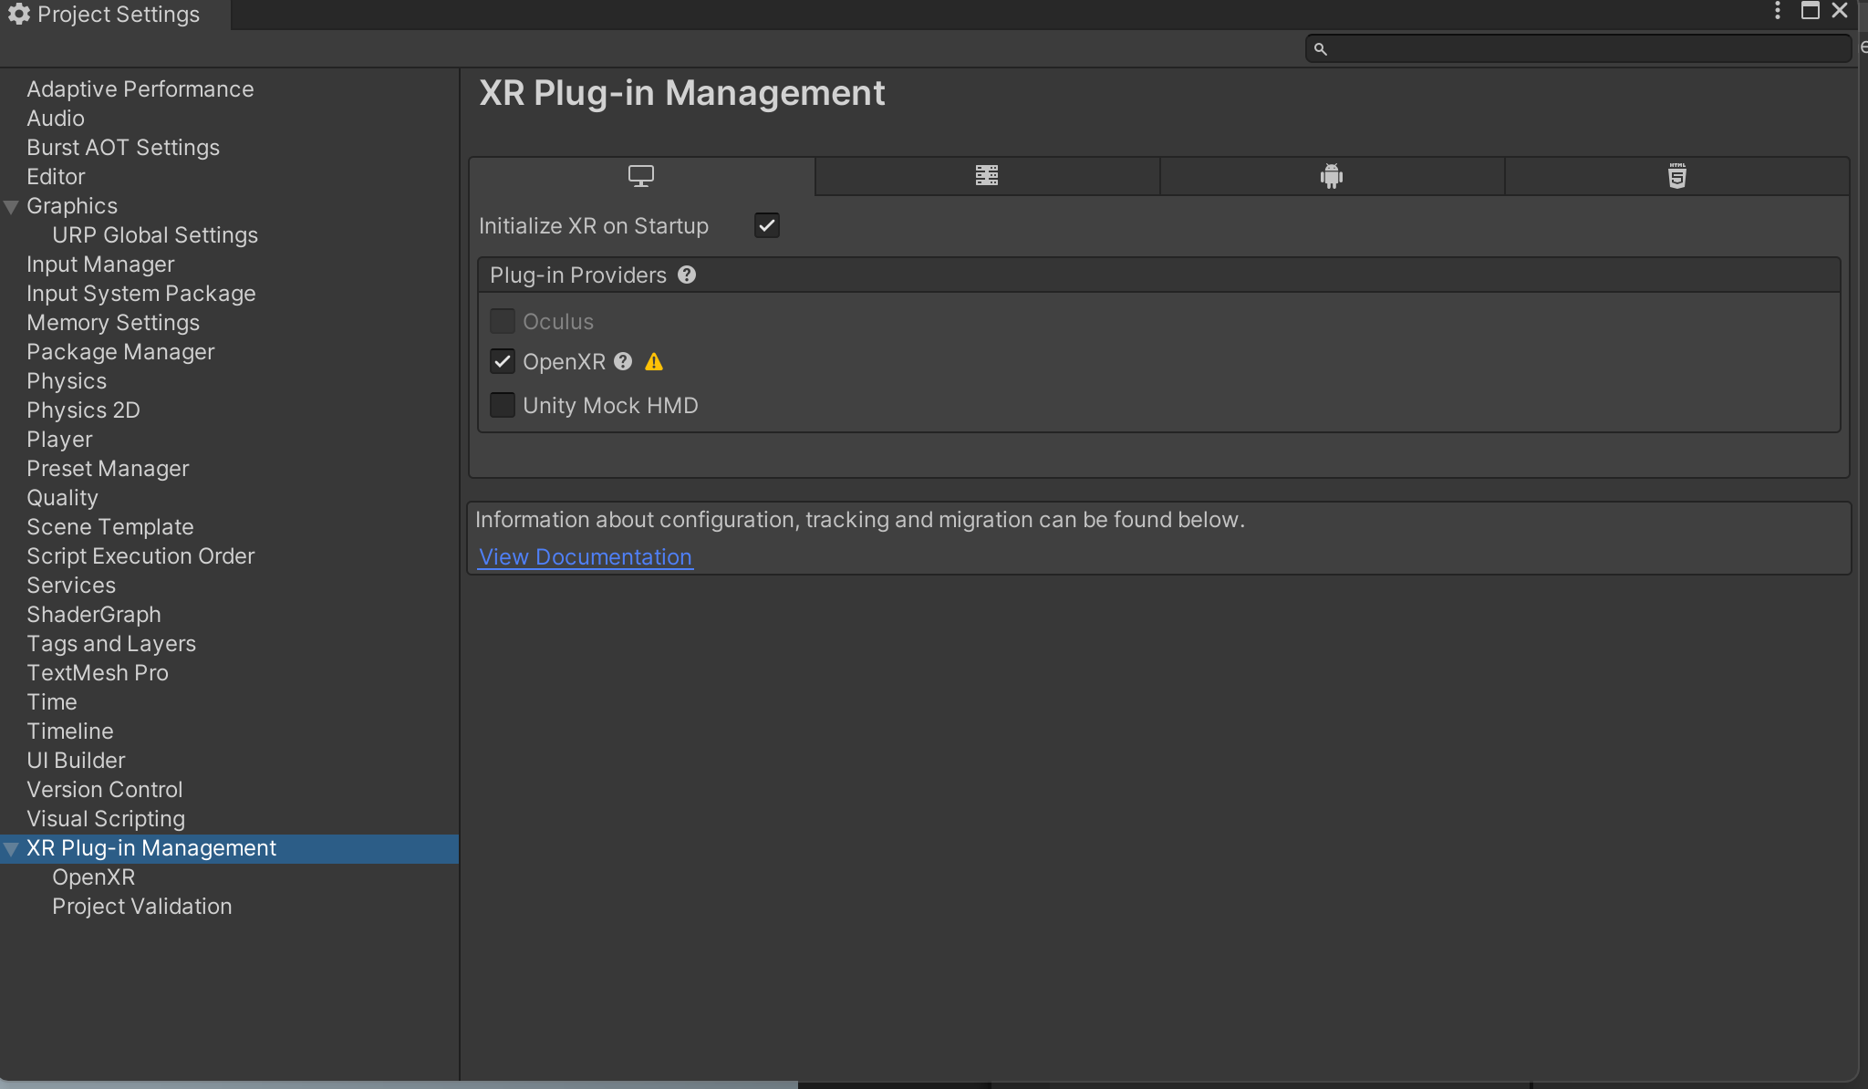Viewport: 1868px width, 1089px height.
Task: Click the View Documentation link
Action: click(585, 556)
